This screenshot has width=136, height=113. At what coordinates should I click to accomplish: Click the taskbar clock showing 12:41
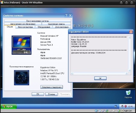point(130,106)
